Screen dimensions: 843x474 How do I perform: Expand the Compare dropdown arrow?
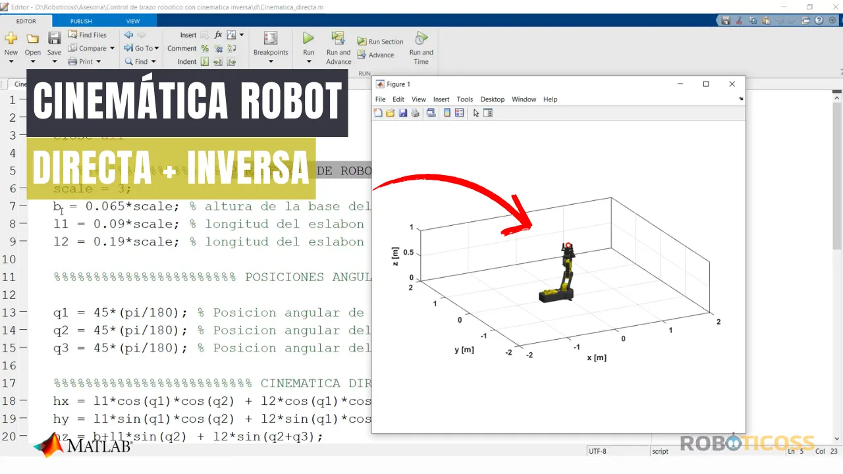pos(112,48)
